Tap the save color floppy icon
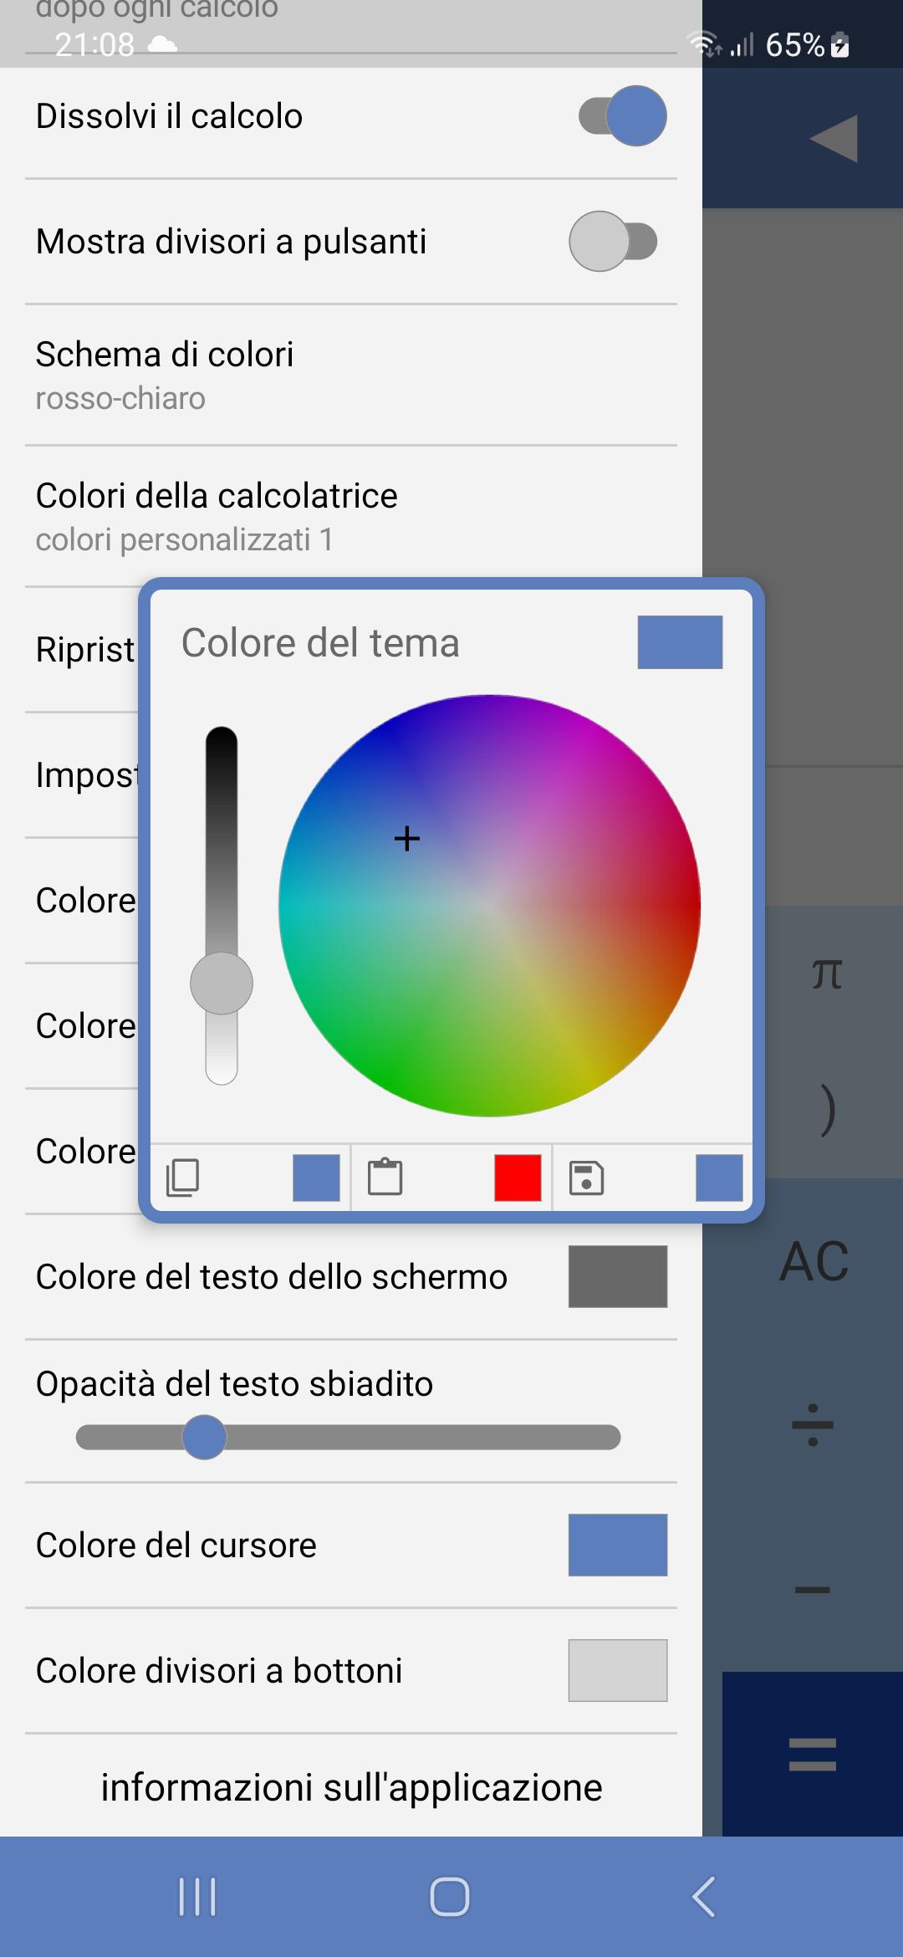This screenshot has width=903, height=1957. [586, 1178]
